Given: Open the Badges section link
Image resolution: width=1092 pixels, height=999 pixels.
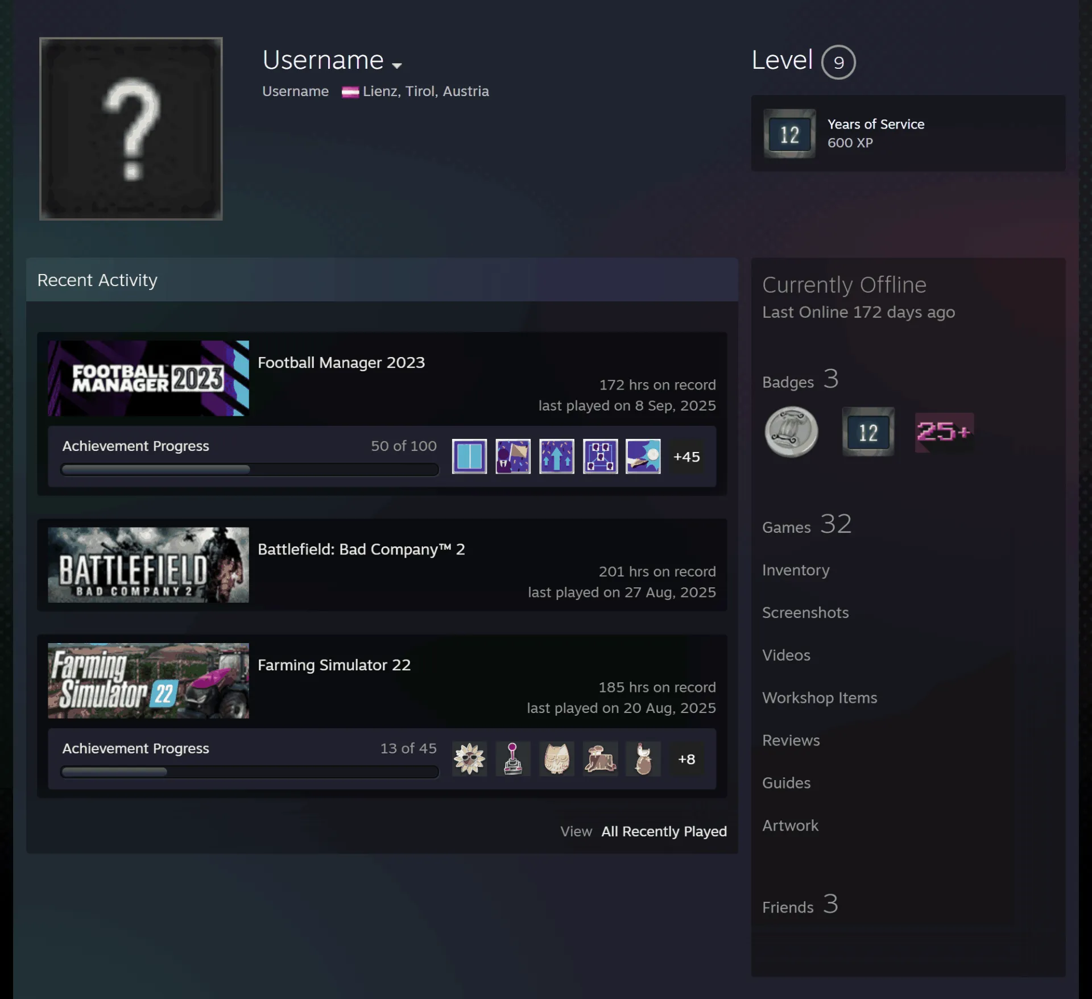Looking at the screenshot, I should (800, 380).
